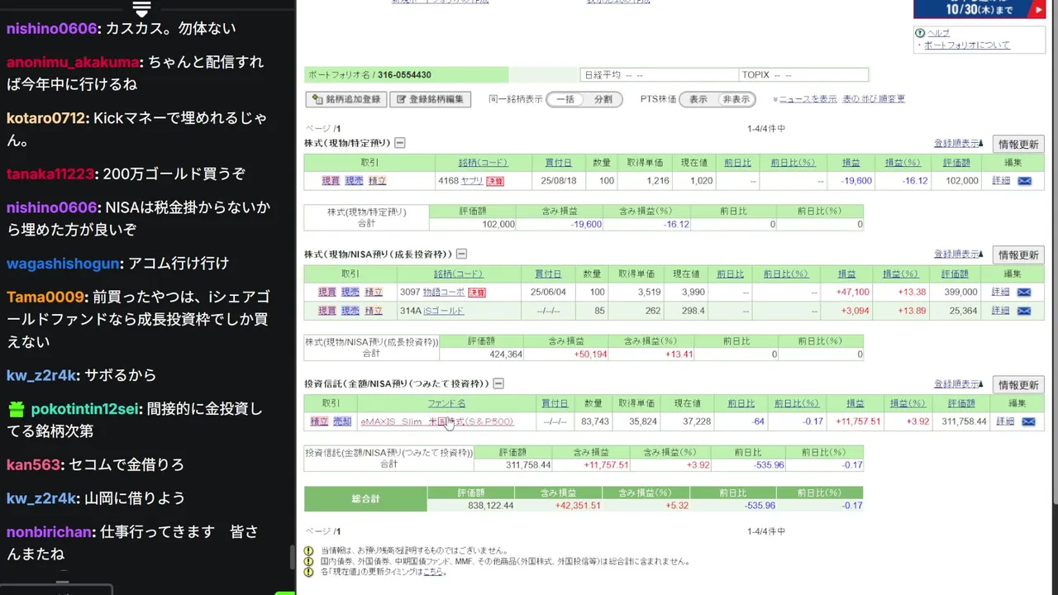Sort 特定預り table by 銘柄(コード) header

(483, 163)
